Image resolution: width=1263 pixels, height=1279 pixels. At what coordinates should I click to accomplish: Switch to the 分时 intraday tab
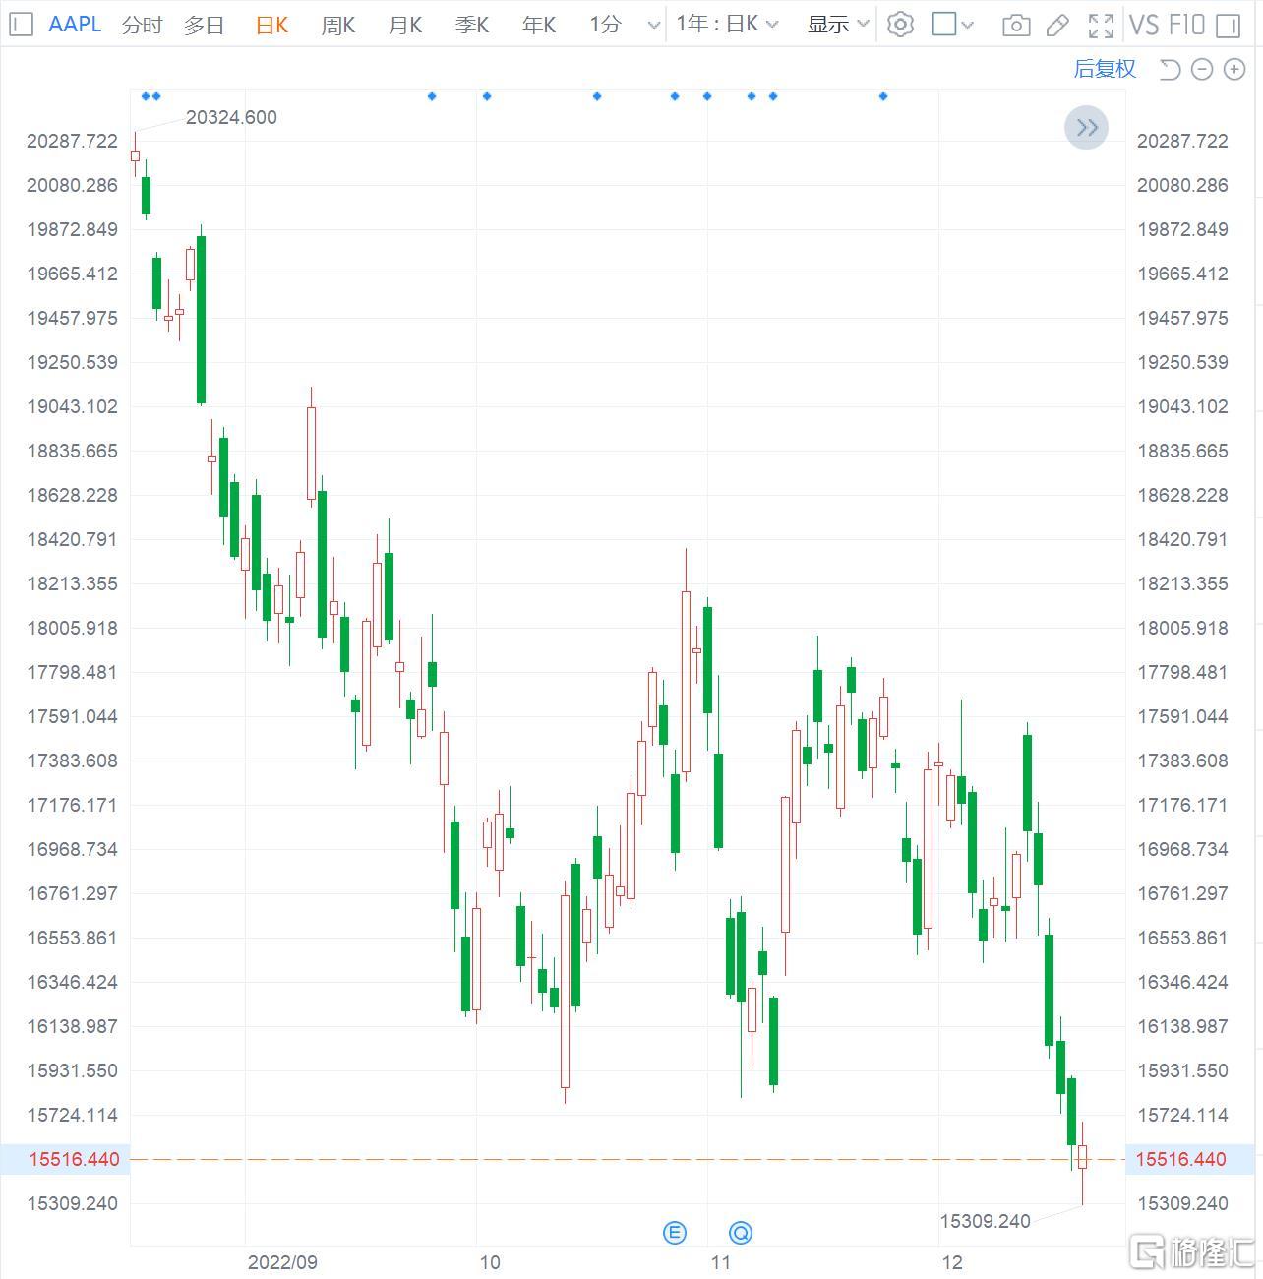[x=143, y=25]
